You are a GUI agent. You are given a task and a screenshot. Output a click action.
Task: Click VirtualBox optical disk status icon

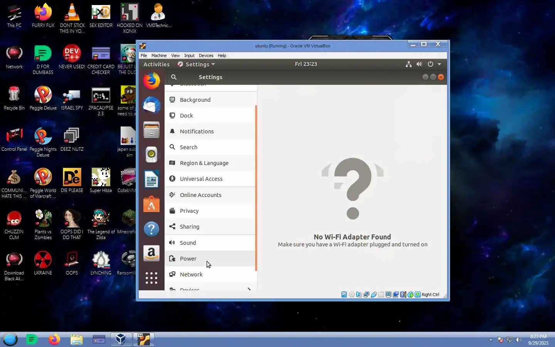pos(351,295)
